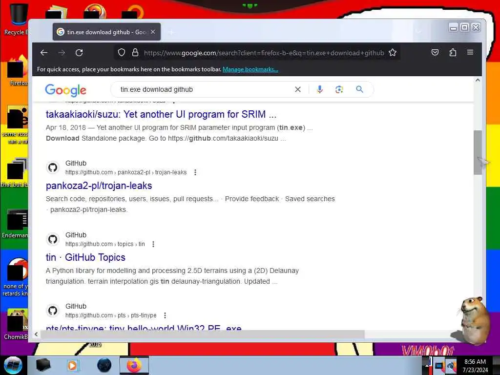
Task: Click the Manage bookmarks link
Action: coord(250,69)
